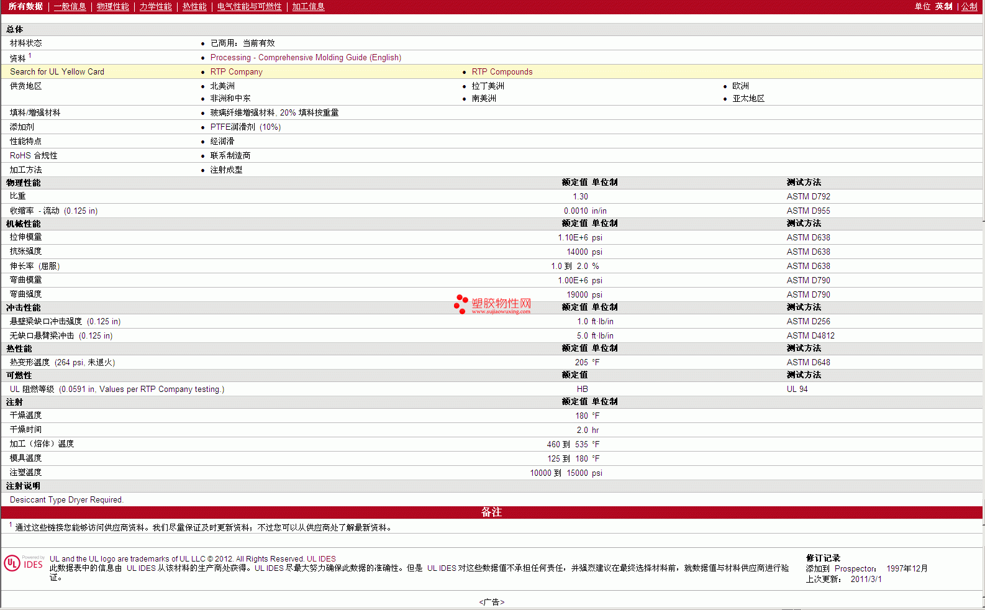Select the 比重 value 1.30
The image size is (985, 610).
pyautogui.click(x=580, y=196)
